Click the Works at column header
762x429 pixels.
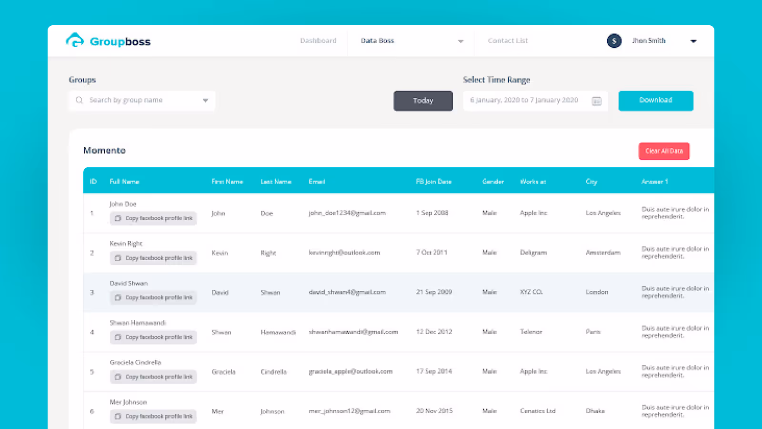coord(533,182)
